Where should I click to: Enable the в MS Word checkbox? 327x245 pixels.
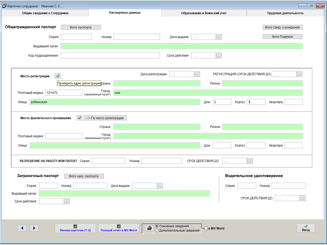click(x=206, y=228)
